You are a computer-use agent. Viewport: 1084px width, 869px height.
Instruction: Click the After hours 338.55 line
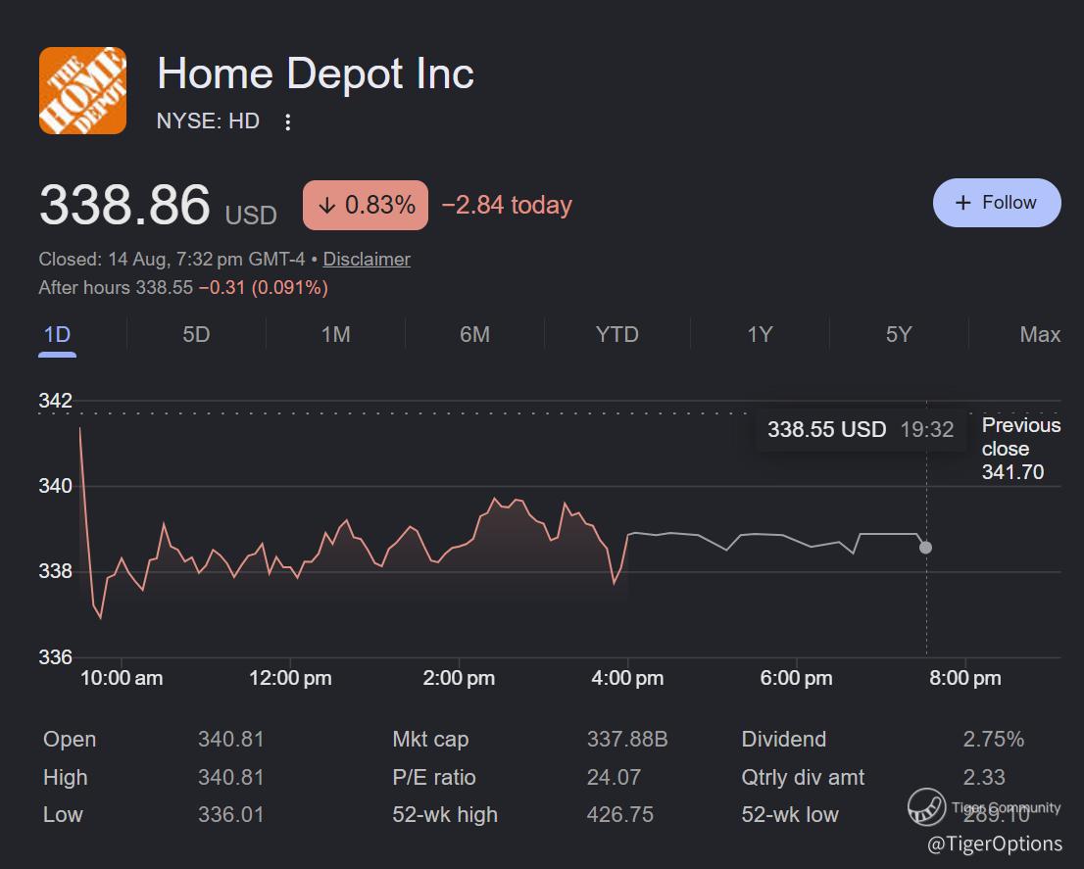point(183,287)
